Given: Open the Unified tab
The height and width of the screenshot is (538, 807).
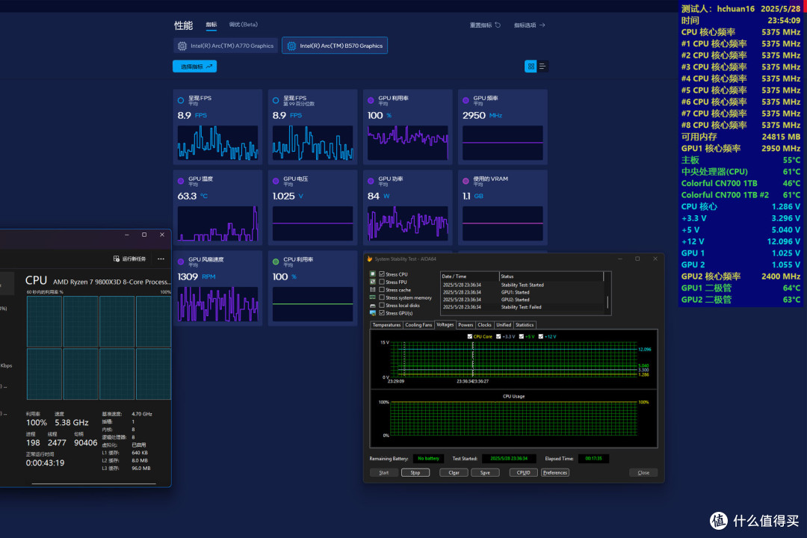Looking at the screenshot, I should (x=504, y=325).
